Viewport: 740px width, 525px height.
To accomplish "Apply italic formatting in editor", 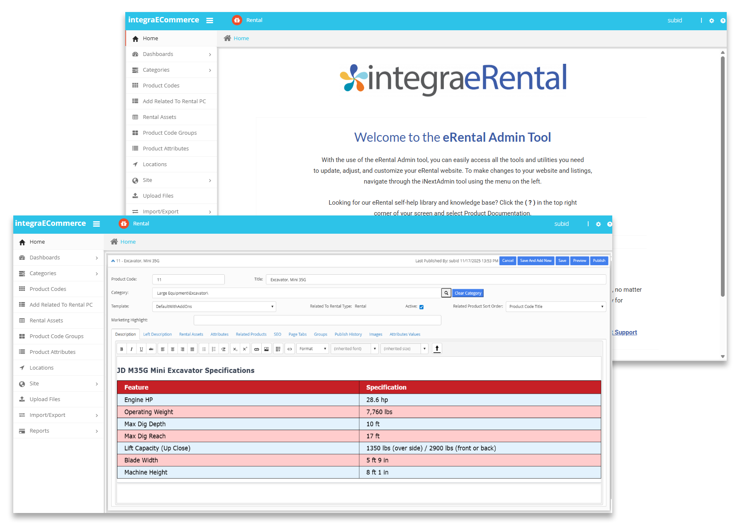I will pos(131,349).
